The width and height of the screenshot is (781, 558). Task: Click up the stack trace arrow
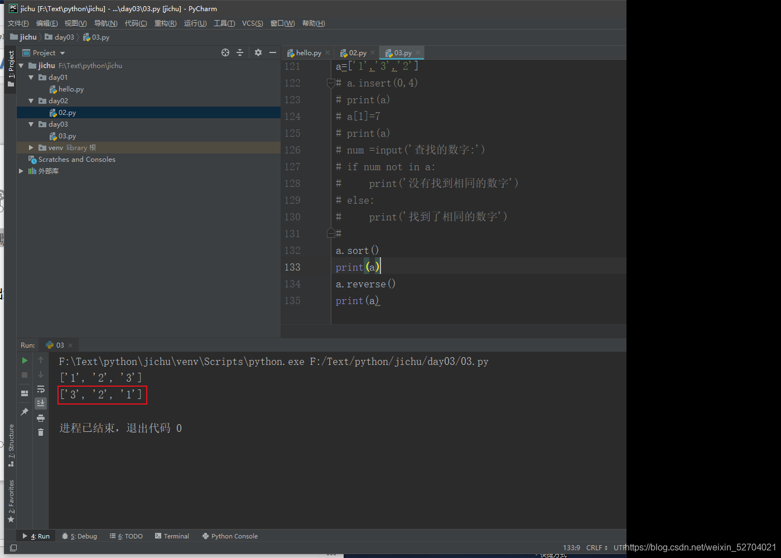click(41, 360)
